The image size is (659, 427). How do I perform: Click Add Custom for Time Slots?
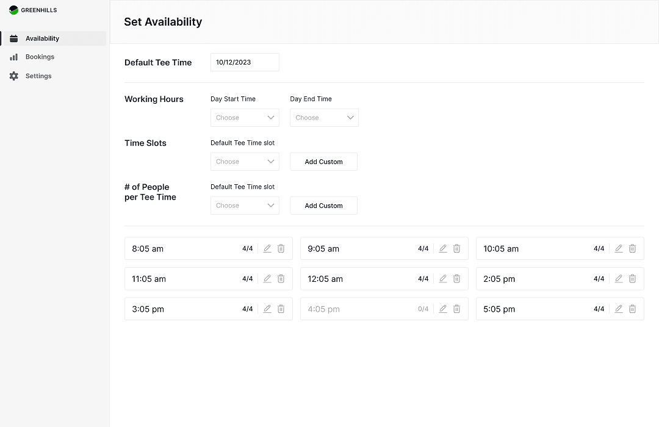tap(323, 162)
